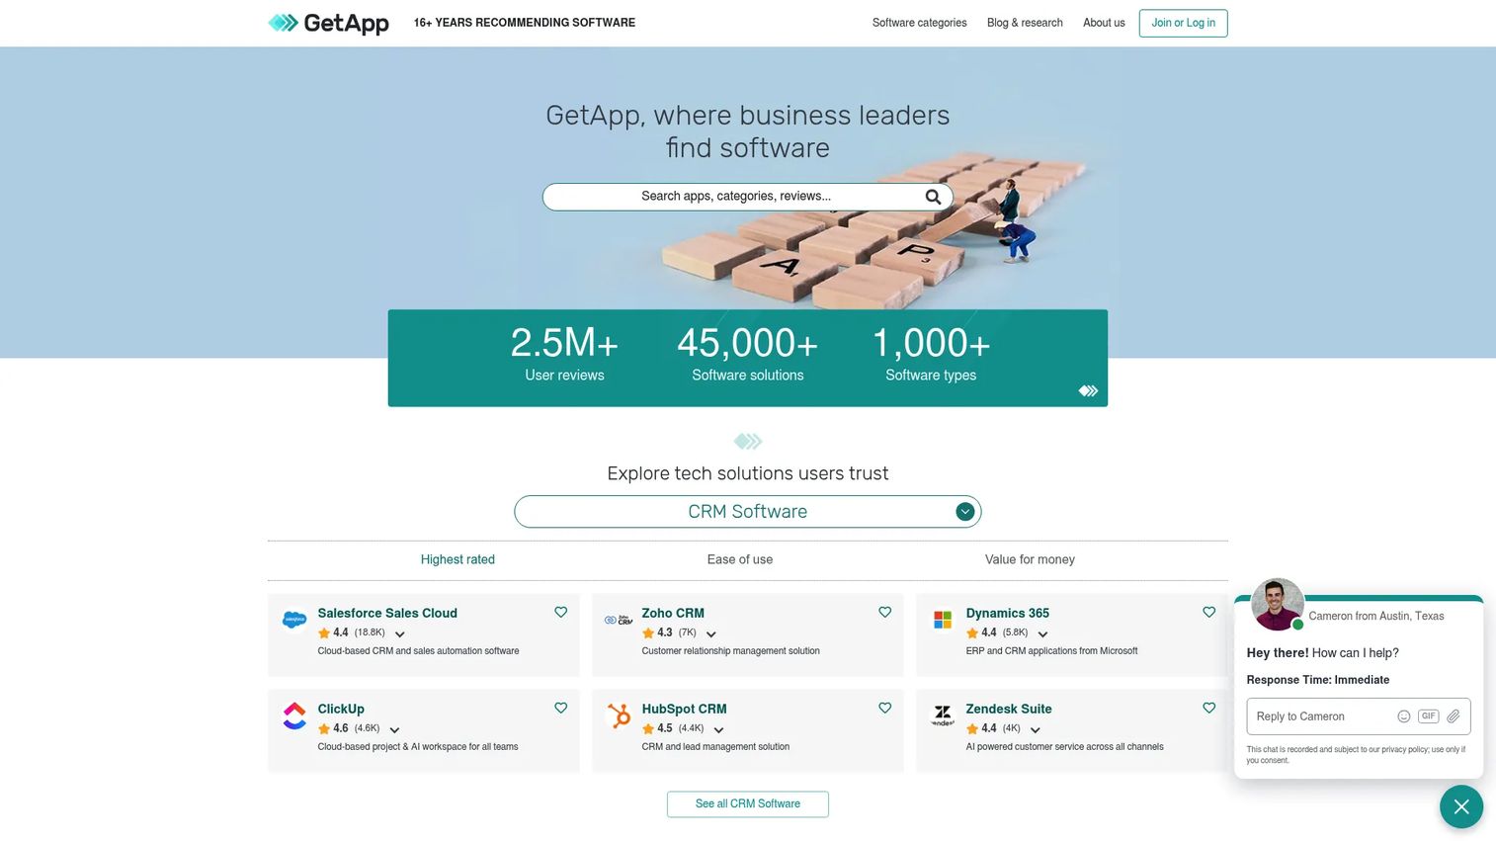Open Software categories menu
The width and height of the screenshot is (1496, 841).
tap(919, 23)
